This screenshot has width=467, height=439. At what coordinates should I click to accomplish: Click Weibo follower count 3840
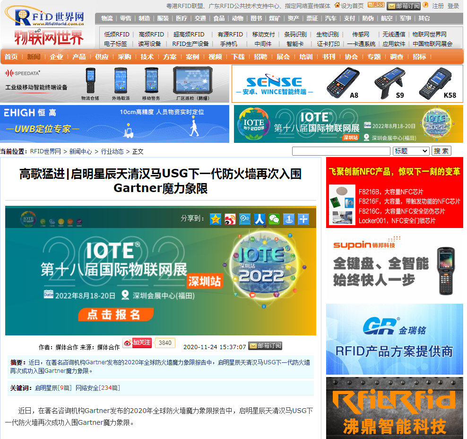[165, 343]
